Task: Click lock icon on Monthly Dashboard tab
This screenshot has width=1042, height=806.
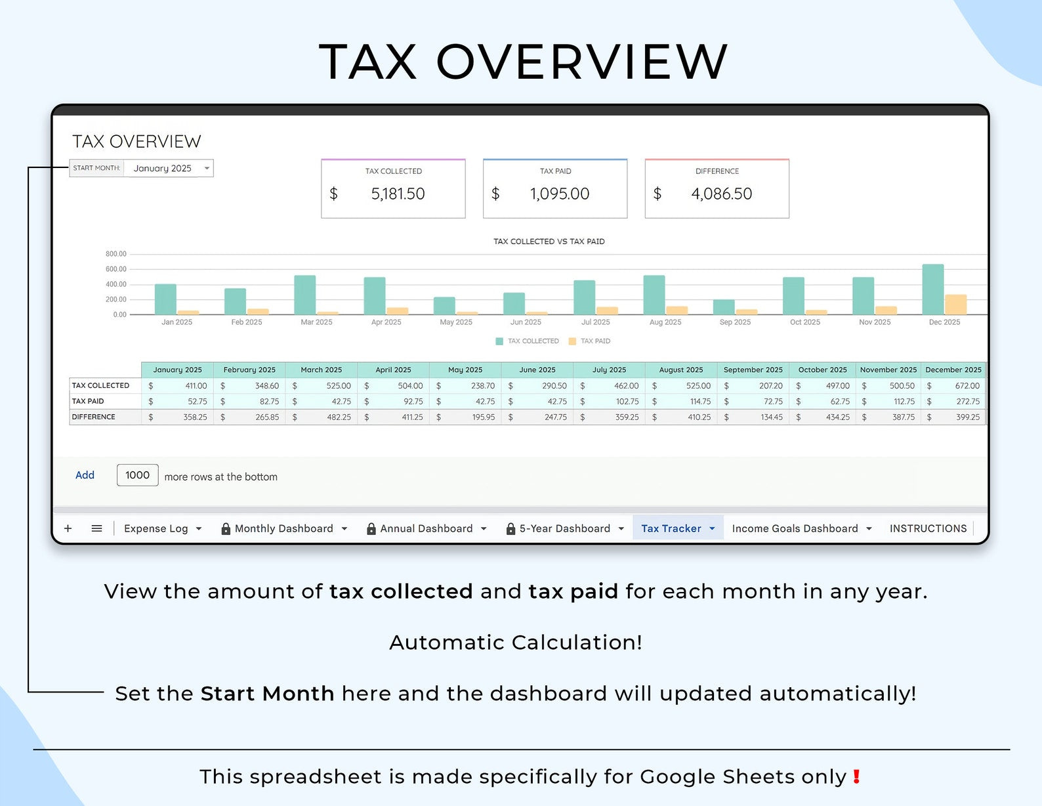Action: (226, 528)
